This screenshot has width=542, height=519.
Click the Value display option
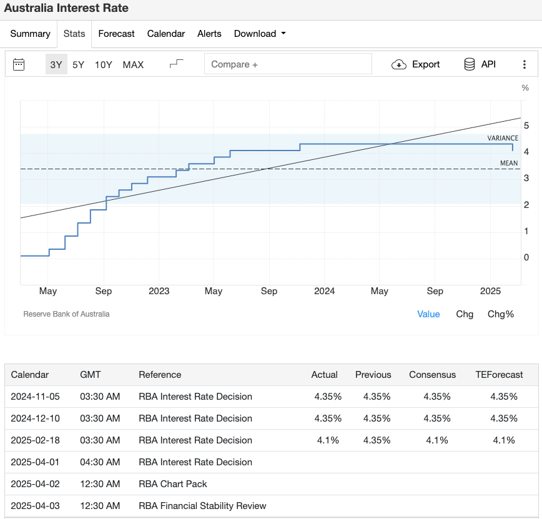pos(428,314)
